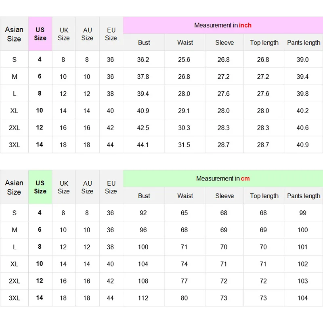This screenshot has width=323, height=323.
Task: Click bust value 112 in cm table
Action: coord(143,298)
